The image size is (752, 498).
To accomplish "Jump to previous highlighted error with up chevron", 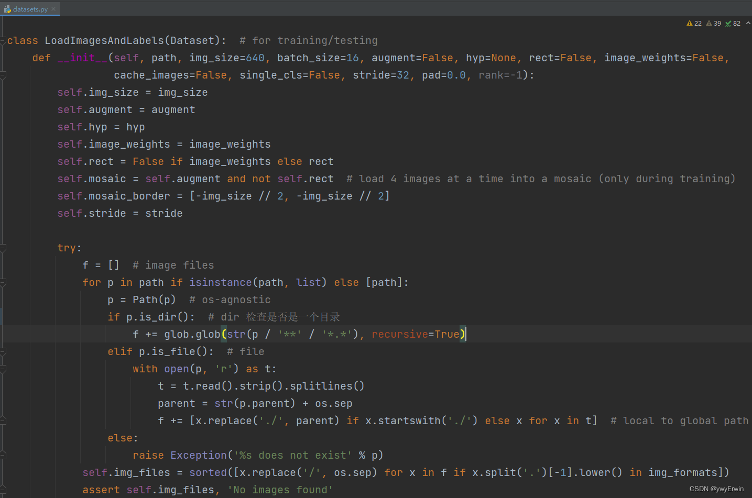I will [748, 23].
